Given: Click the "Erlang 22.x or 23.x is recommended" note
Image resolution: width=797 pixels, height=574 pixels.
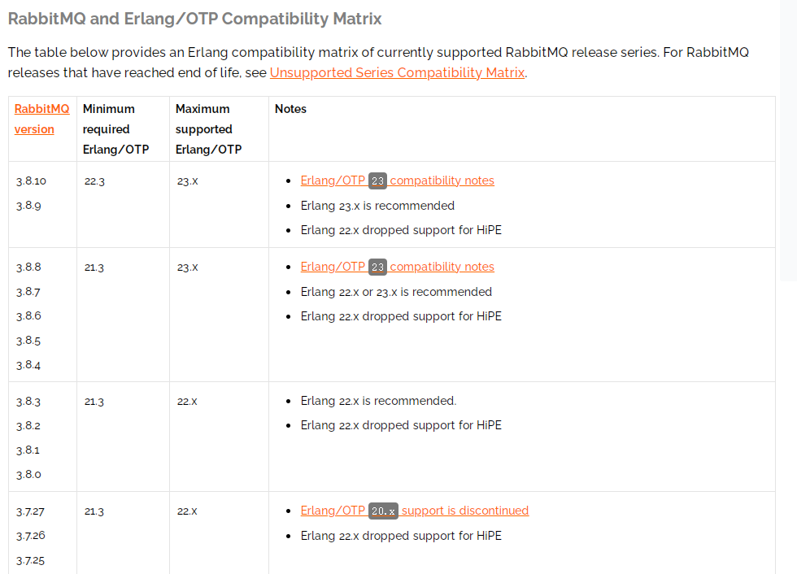Looking at the screenshot, I should 396,291.
